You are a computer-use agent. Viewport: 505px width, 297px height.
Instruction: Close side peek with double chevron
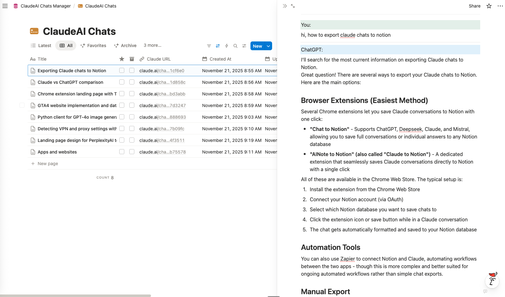[285, 6]
